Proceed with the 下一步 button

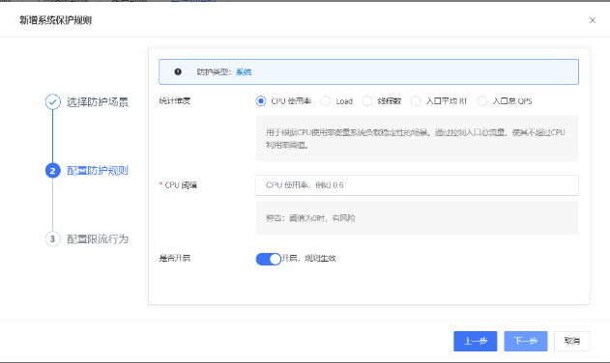(526, 341)
